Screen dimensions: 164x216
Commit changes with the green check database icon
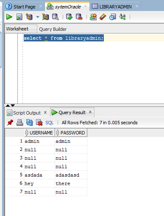point(69,17)
